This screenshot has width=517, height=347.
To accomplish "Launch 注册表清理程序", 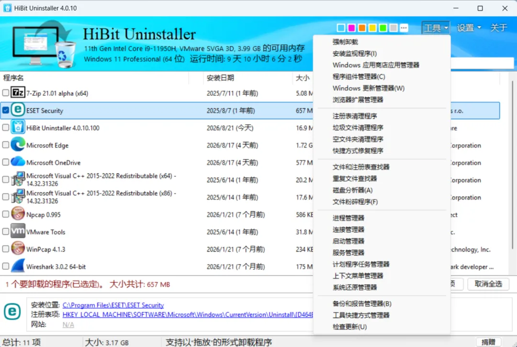I will click(x=354, y=116).
